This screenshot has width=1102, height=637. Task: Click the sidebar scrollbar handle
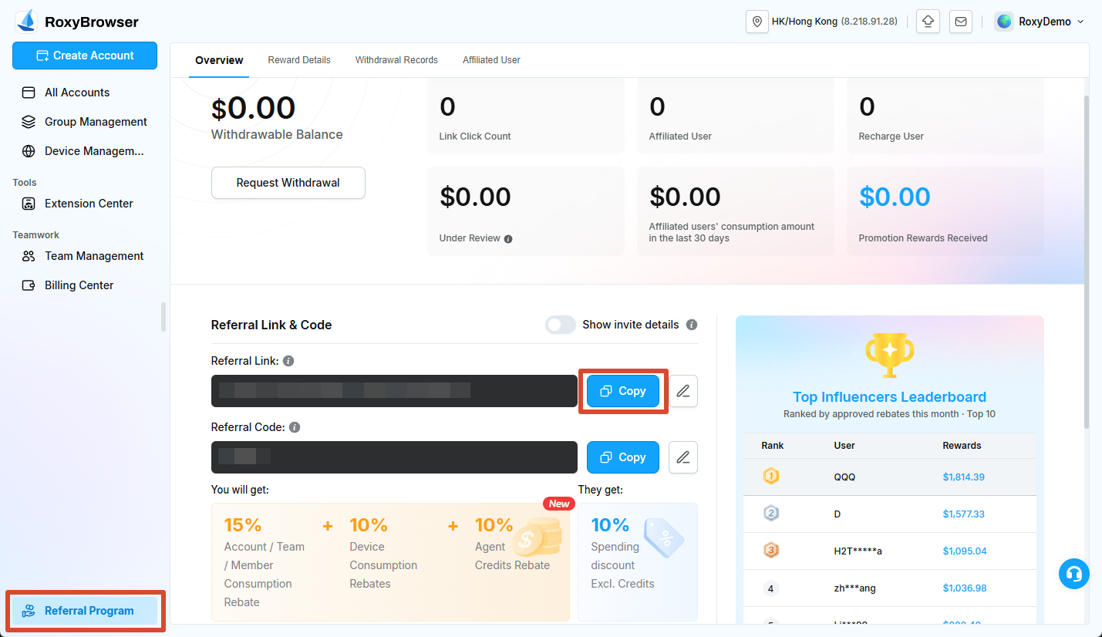point(163,317)
